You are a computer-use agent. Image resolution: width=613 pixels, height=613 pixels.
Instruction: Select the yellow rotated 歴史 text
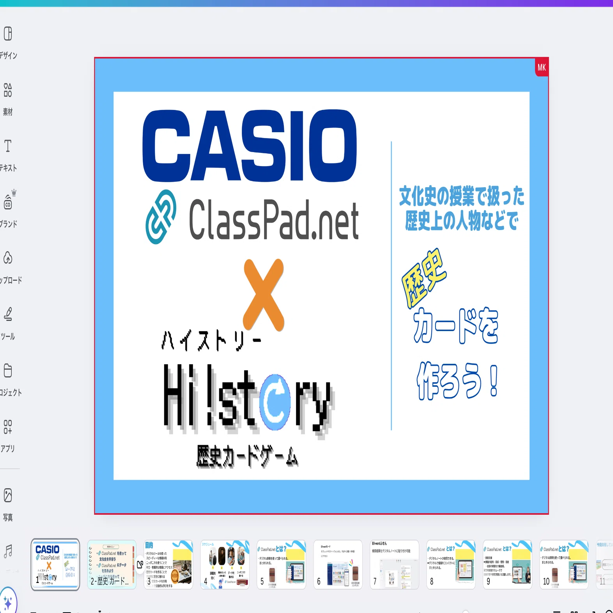click(424, 278)
